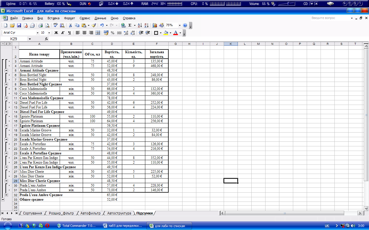Apply yellow Fill Color swatch
The image size is (369, 230).
pyautogui.click(x=166, y=33)
